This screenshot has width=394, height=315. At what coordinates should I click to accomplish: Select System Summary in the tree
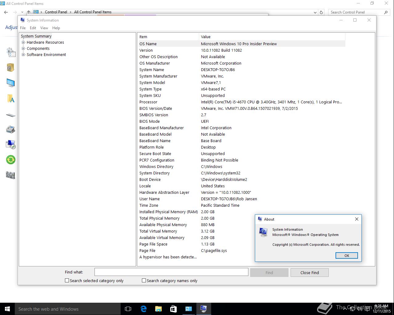(36, 36)
